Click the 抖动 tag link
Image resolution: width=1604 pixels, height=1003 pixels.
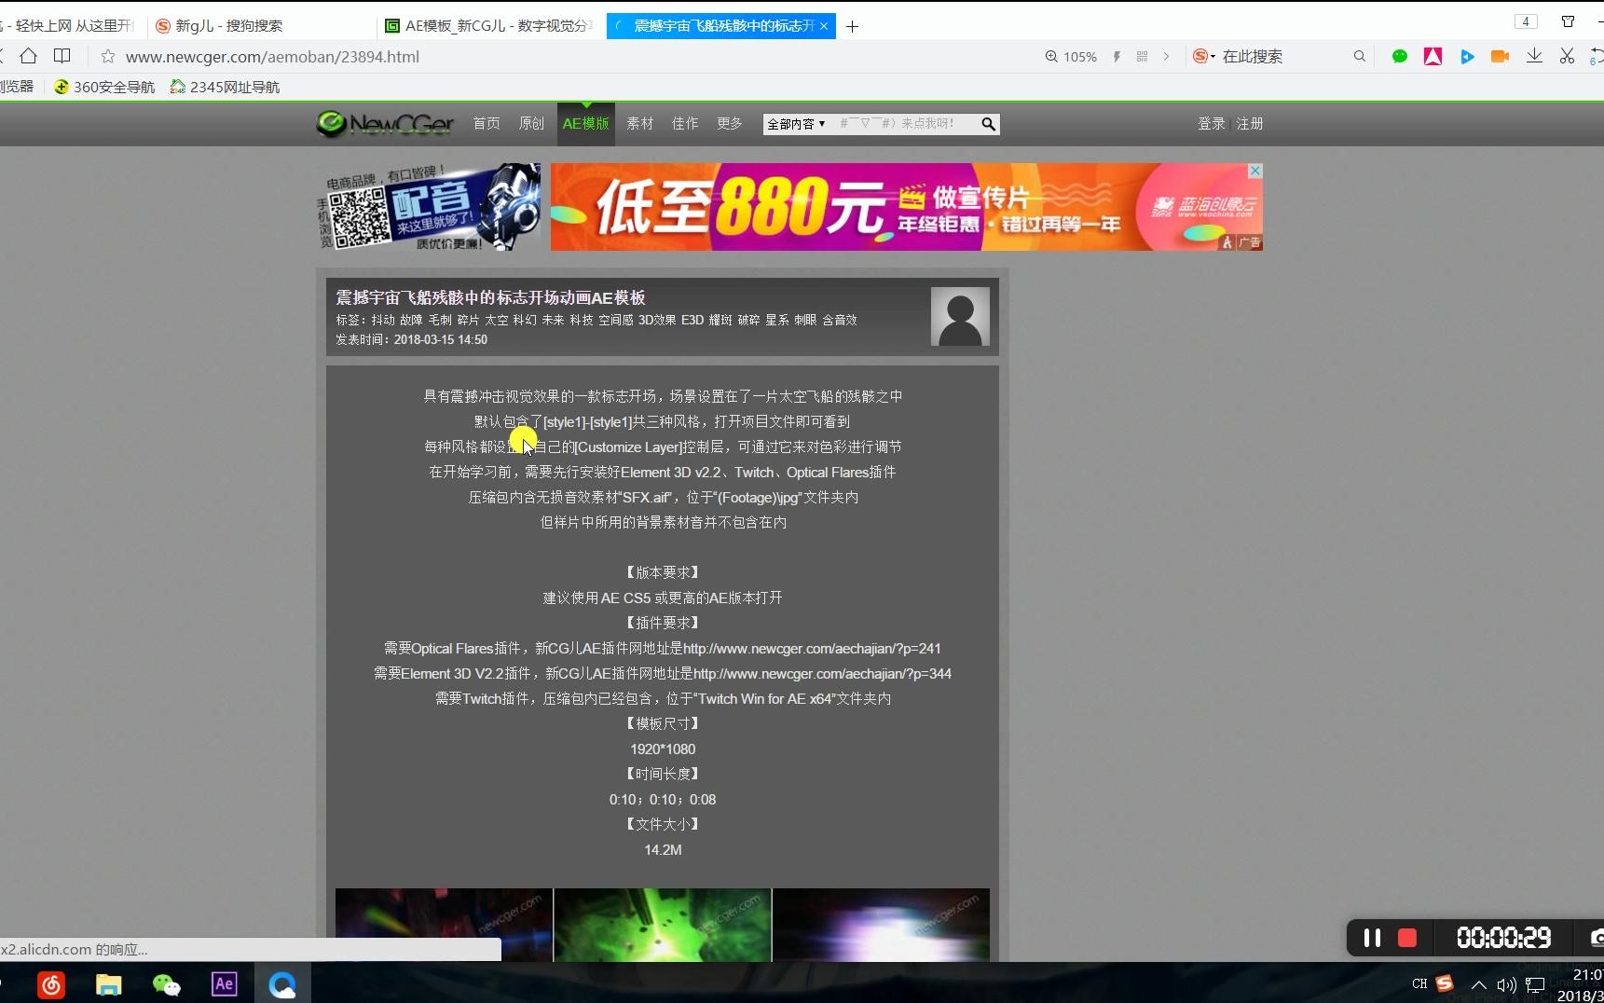pyautogui.click(x=383, y=320)
